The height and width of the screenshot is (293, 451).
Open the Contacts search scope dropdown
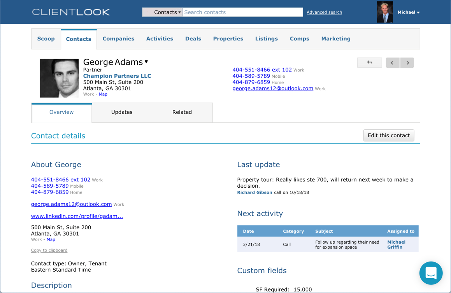coord(163,12)
